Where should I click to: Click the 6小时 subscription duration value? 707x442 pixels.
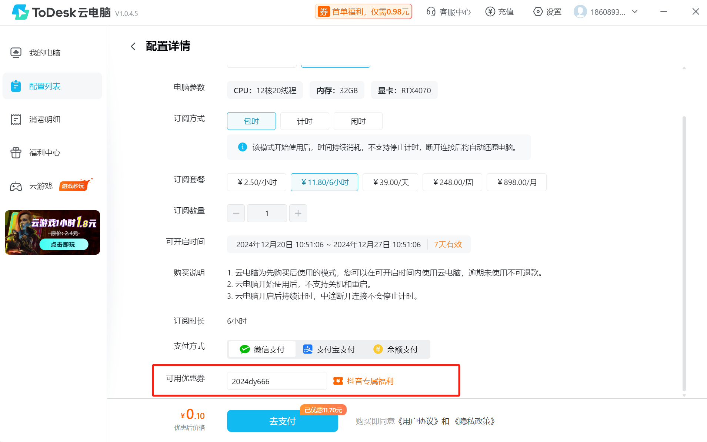pyautogui.click(x=237, y=321)
